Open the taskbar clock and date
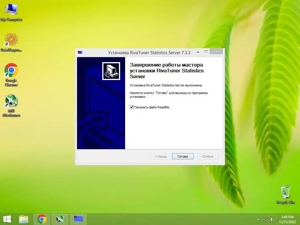 (x=287, y=219)
